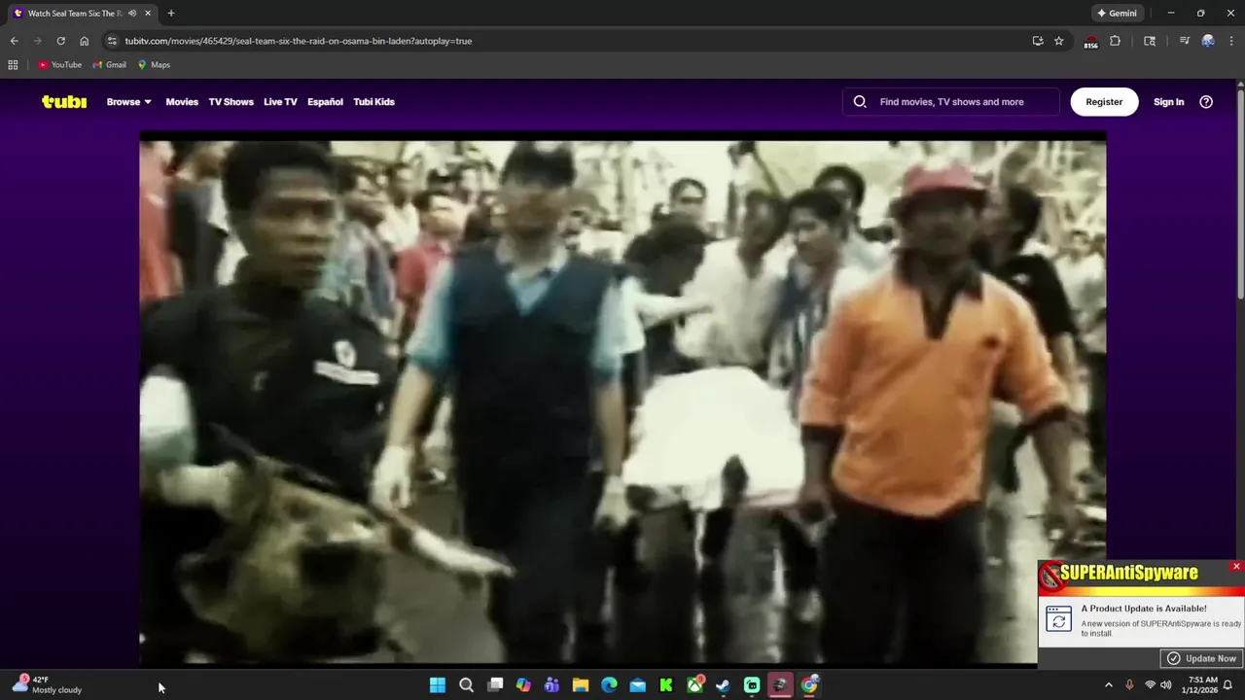Click Update Now in SUPERAntiSpyware popup
The width and height of the screenshot is (1245, 700).
[1202, 658]
